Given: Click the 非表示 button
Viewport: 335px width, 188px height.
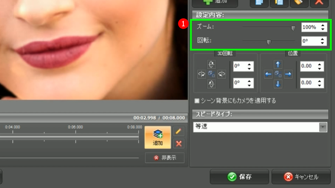Looking at the screenshot, I should click(165, 158).
